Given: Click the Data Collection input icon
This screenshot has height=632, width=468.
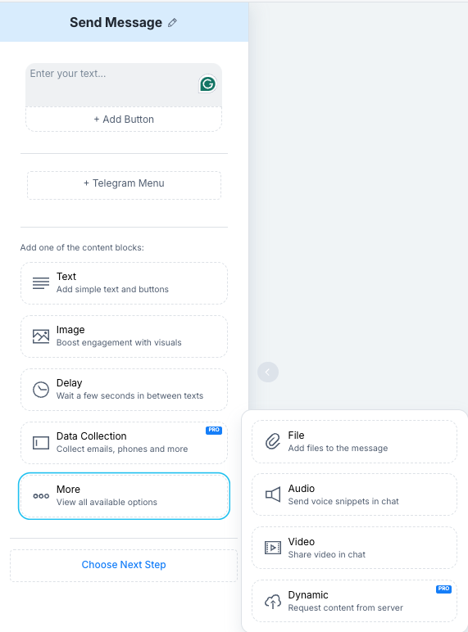Looking at the screenshot, I should tap(41, 443).
